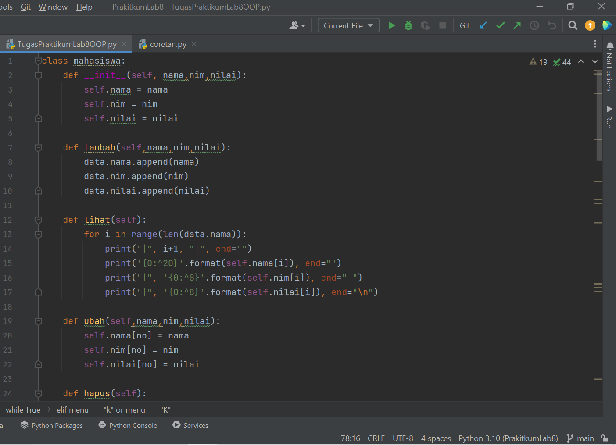Show Git history clock icon
The height and width of the screenshot is (445, 616).
(x=534, y=25)
